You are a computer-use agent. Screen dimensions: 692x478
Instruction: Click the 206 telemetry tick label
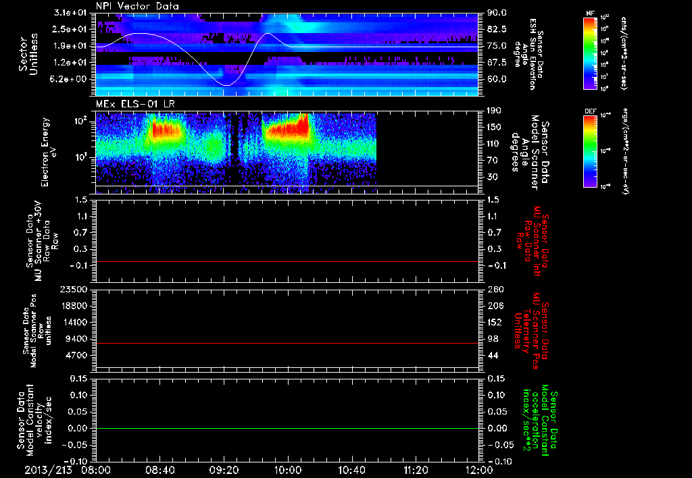click(495, 306)
